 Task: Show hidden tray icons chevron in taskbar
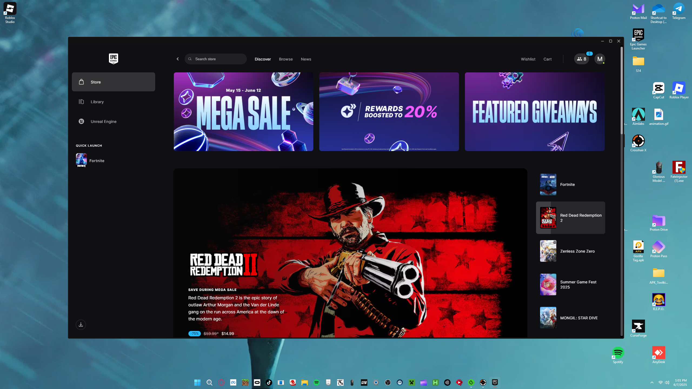click(652, 383)
